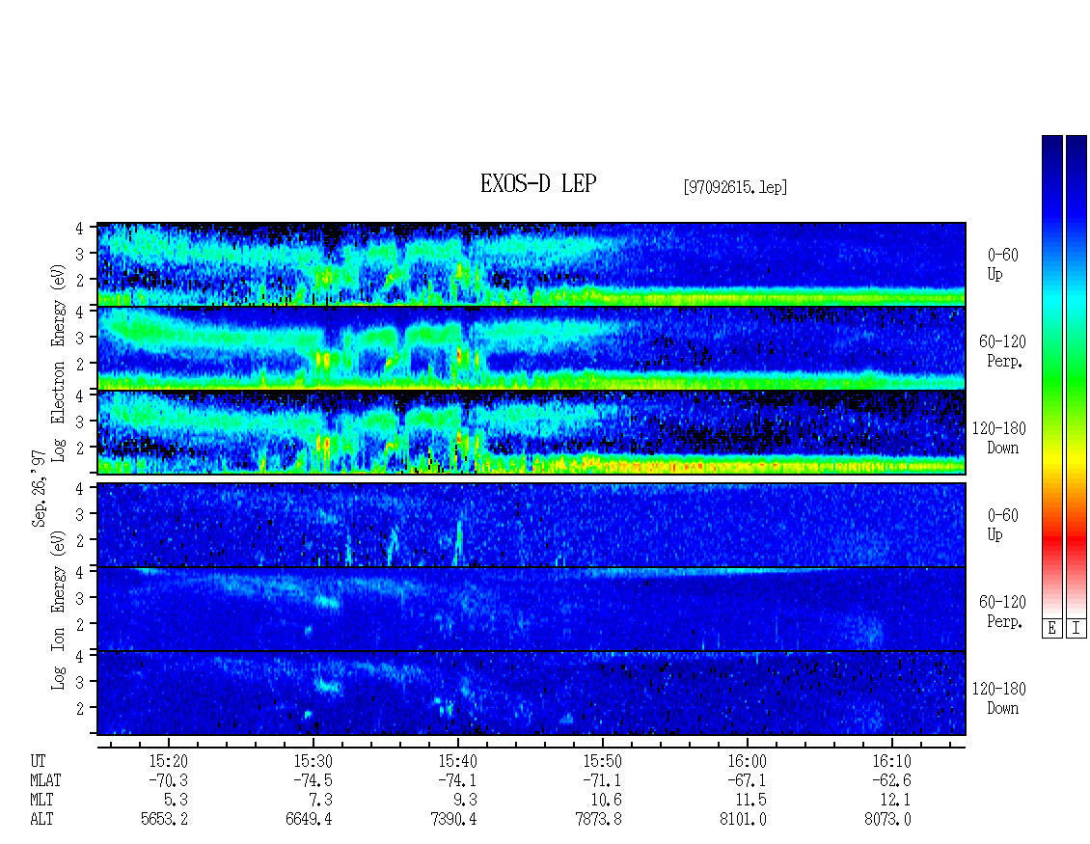
Task: Click the E label box under color bar
Action: (1051, 628)
